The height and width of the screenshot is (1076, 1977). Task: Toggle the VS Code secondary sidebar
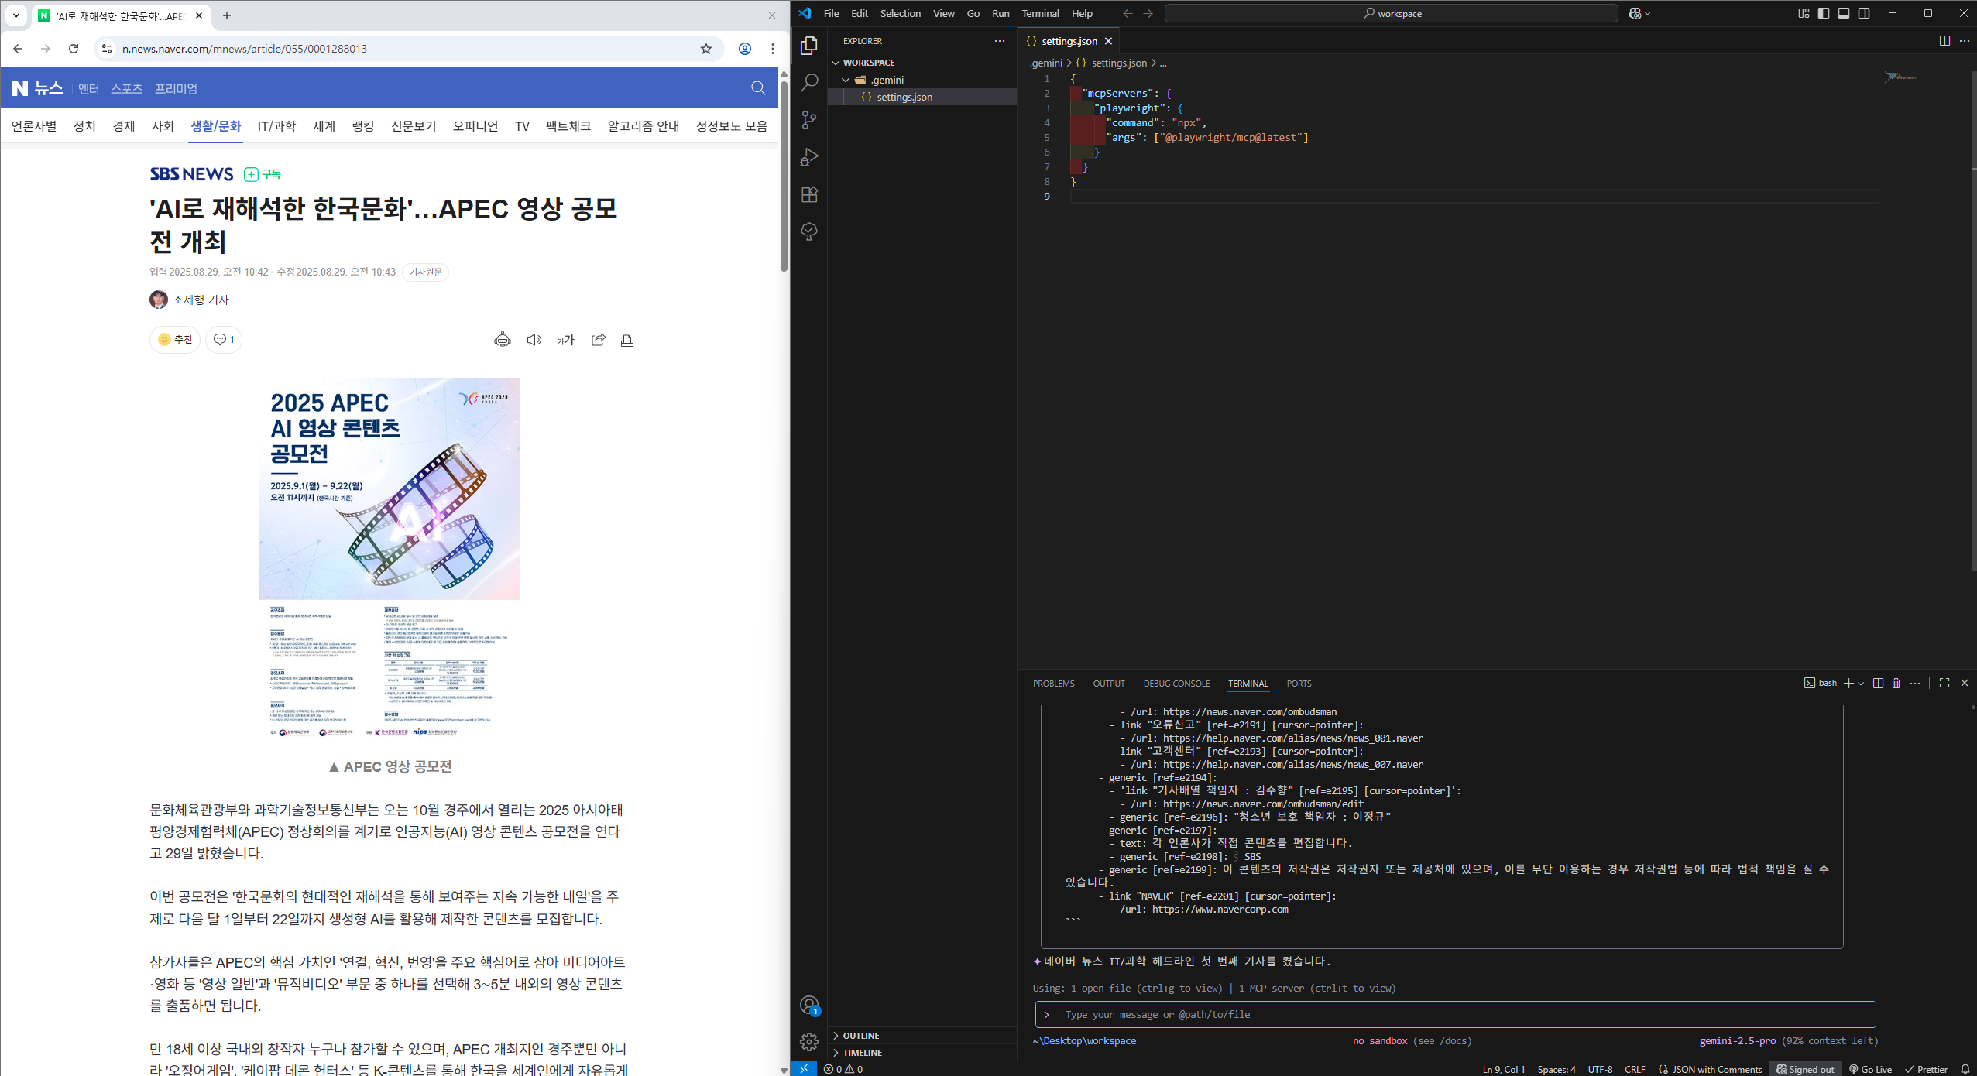coord(1864,13)
